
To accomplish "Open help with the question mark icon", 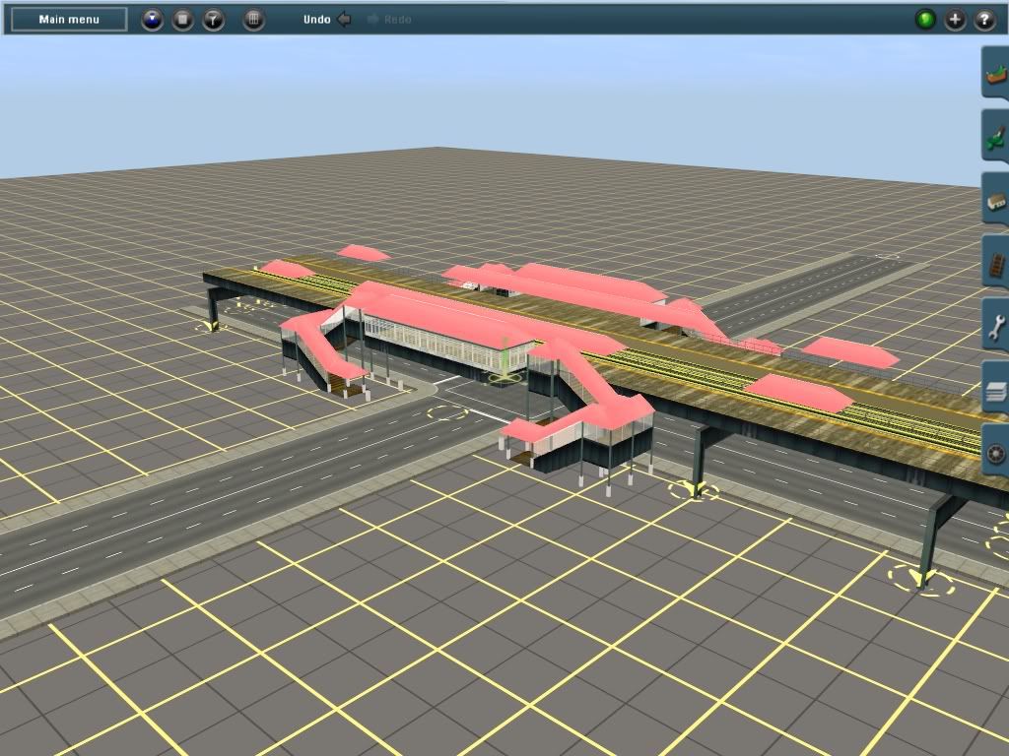I will 984,20.
